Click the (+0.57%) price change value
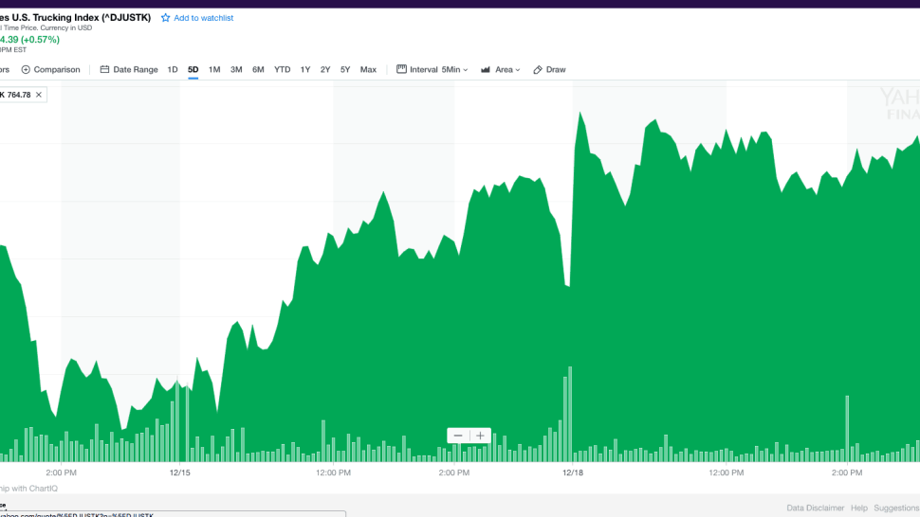The width and height of the screenshot is (920, 517). [x=40, y=40]
